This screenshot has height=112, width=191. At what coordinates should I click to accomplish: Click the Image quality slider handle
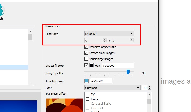coord(128,72)
